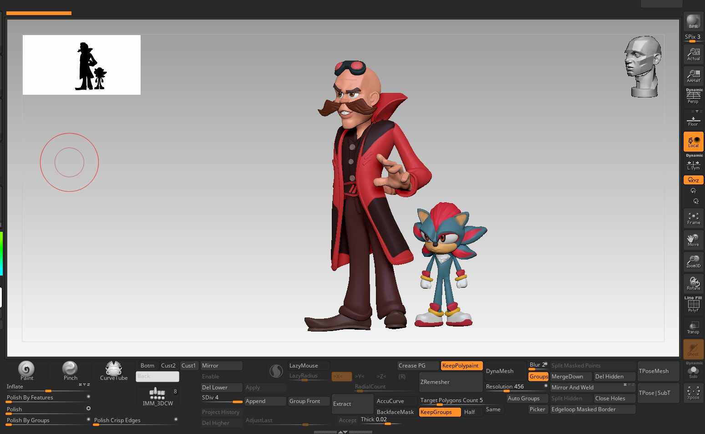705x434 pixels.
Task: Select Y-axis rotation icon
Action: 693,191
